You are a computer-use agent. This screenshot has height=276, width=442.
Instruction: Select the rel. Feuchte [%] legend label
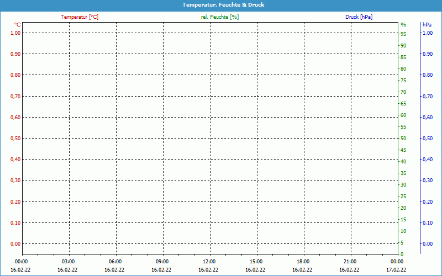pos(220,17)
